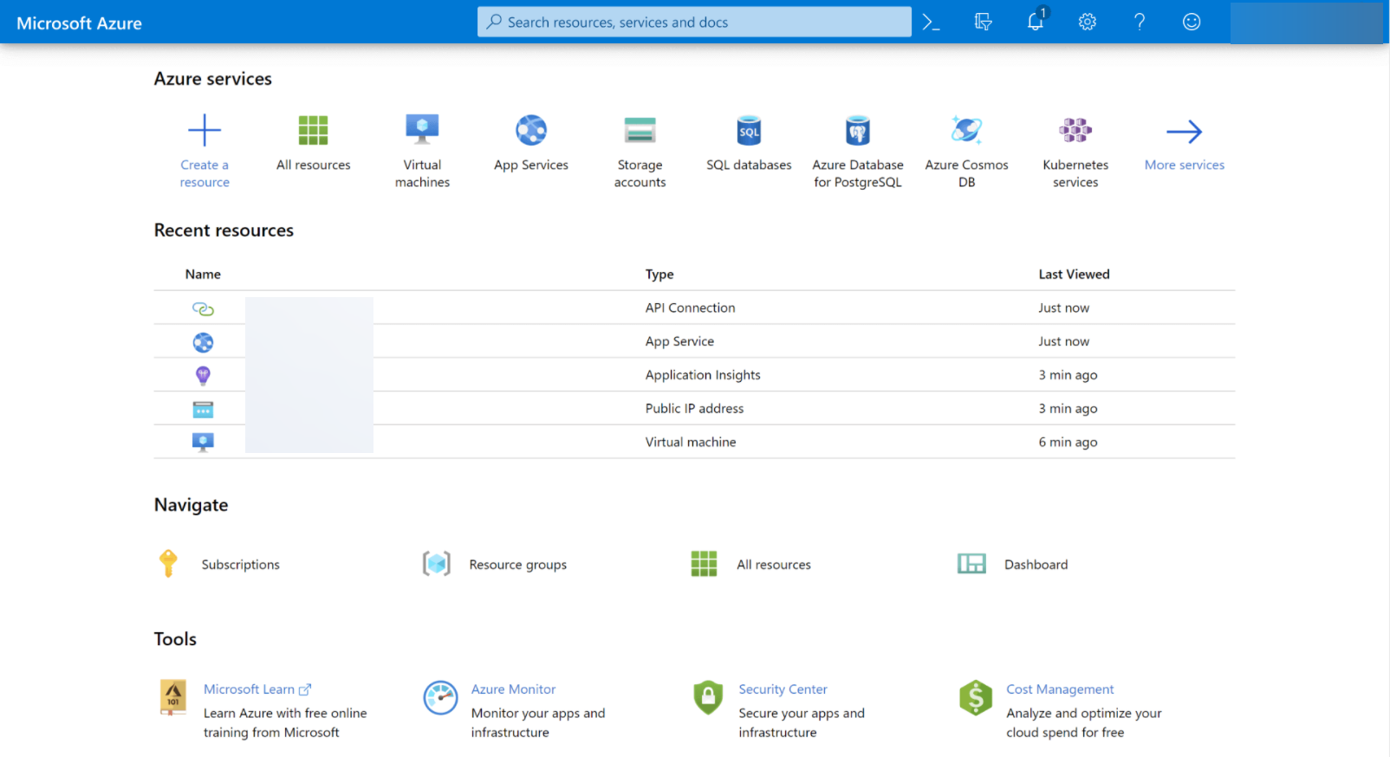Image resolution: width=1390 pixels, height=757 pixels.
Task: Open the Resource groups navigation link
Action: [x=518, y=565]
